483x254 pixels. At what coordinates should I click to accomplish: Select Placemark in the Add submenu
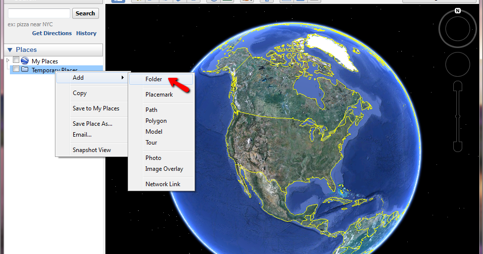161,95
